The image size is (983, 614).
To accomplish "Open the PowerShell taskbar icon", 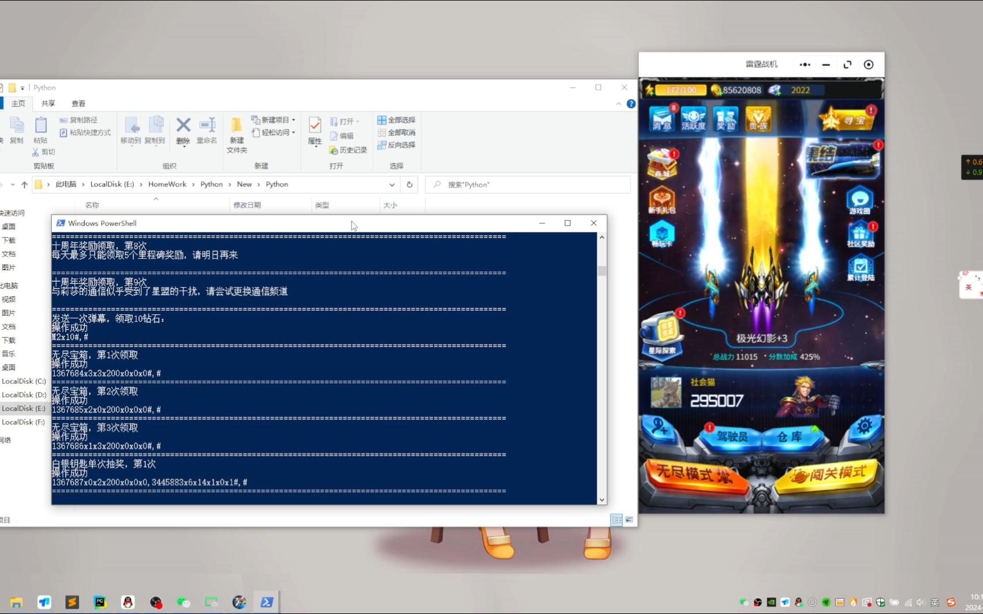I will click(x=267, y=602).
